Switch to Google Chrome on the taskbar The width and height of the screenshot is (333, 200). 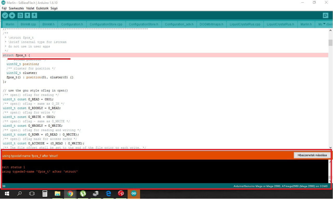coord(70,193)
